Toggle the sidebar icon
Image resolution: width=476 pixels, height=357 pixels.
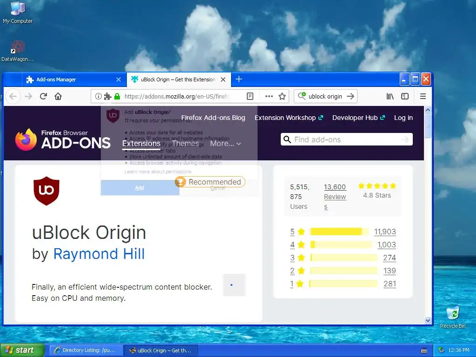coord(405,96)
